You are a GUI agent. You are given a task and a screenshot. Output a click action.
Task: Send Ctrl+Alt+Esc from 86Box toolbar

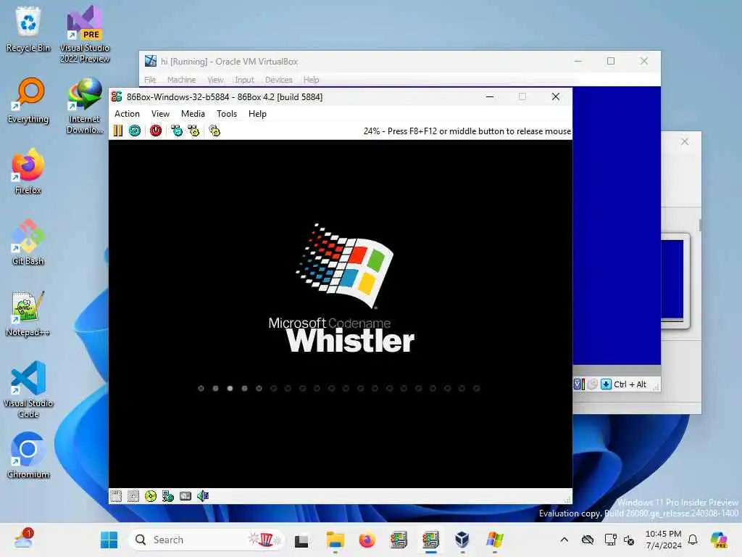(193, 131)
